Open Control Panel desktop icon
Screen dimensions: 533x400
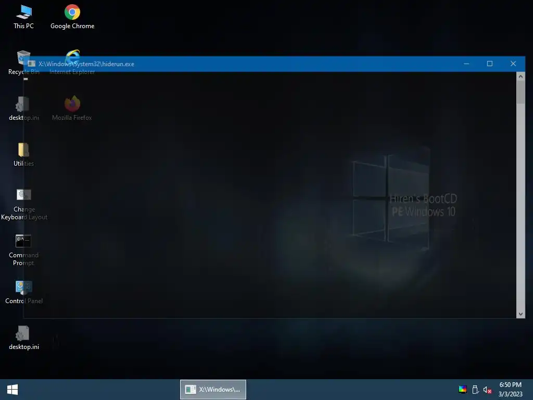(x=24, y=292)
